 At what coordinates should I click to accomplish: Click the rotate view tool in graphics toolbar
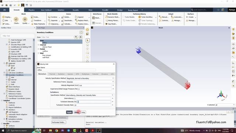(x=87, y=45)
